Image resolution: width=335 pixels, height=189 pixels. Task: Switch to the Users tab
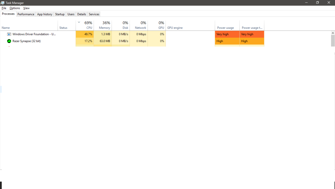pyautogui.click(x=71, y=14)
